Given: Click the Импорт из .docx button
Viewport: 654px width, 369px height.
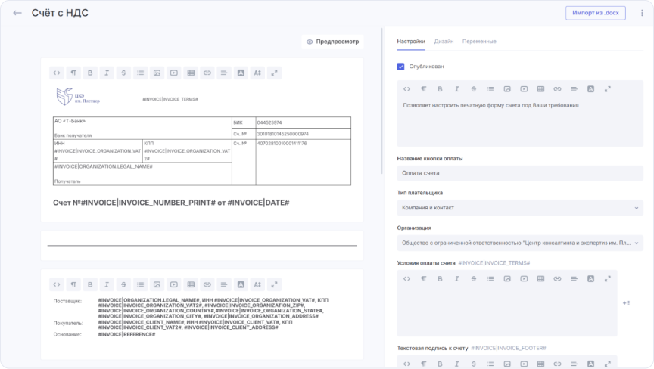Looking at the screenshot, I should coord(595,13).
